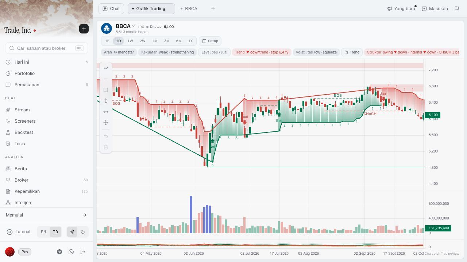Open Yang baru announcements
This screenshot has width=467, height=262.
coord(401,9)
